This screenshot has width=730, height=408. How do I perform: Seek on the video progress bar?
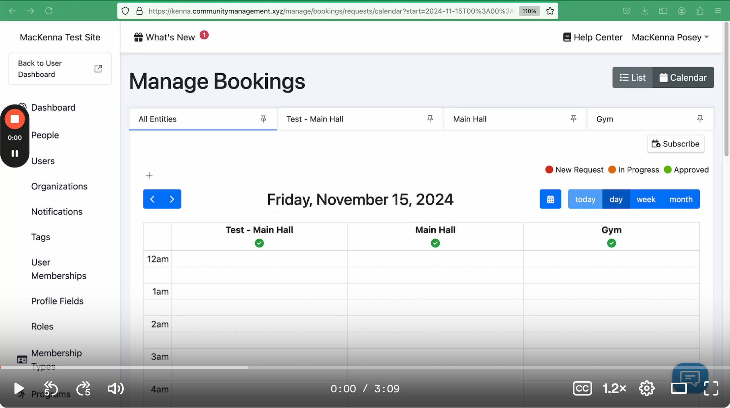tap(365, 367)
